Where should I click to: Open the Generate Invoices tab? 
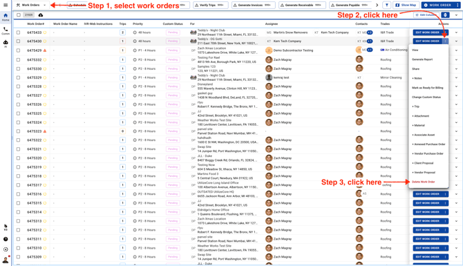tap(254, 5)
